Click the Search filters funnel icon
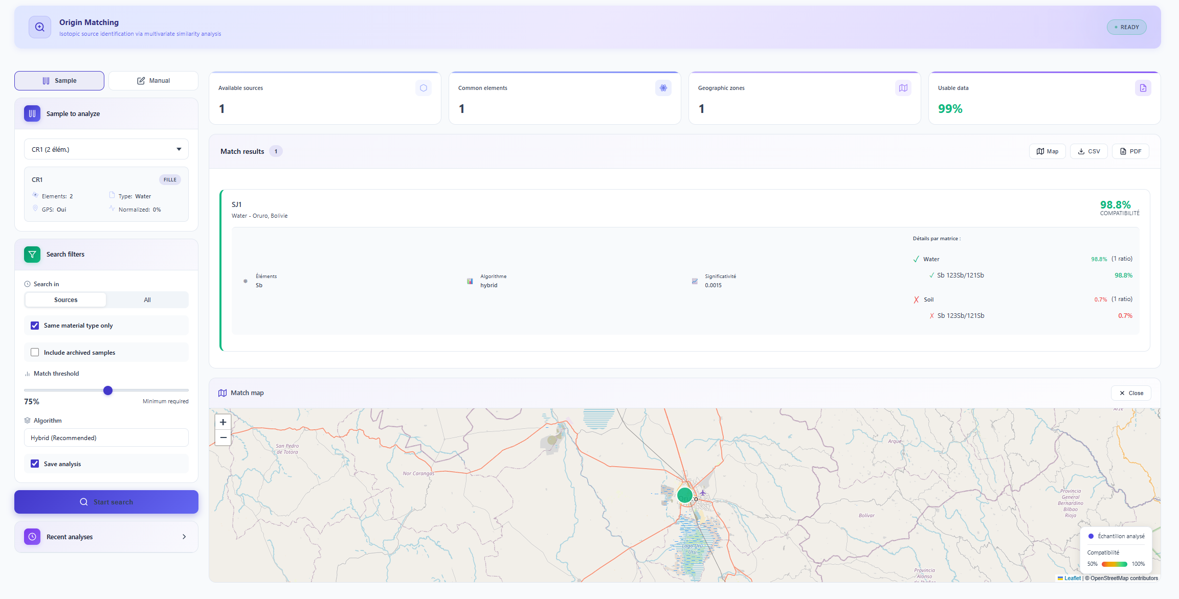1179x599 pixels. pos(32,255)
